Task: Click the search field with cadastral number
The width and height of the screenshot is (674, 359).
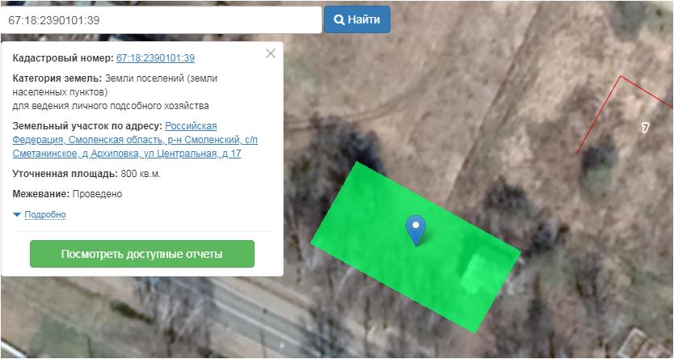Action: [x=161, y=19]
